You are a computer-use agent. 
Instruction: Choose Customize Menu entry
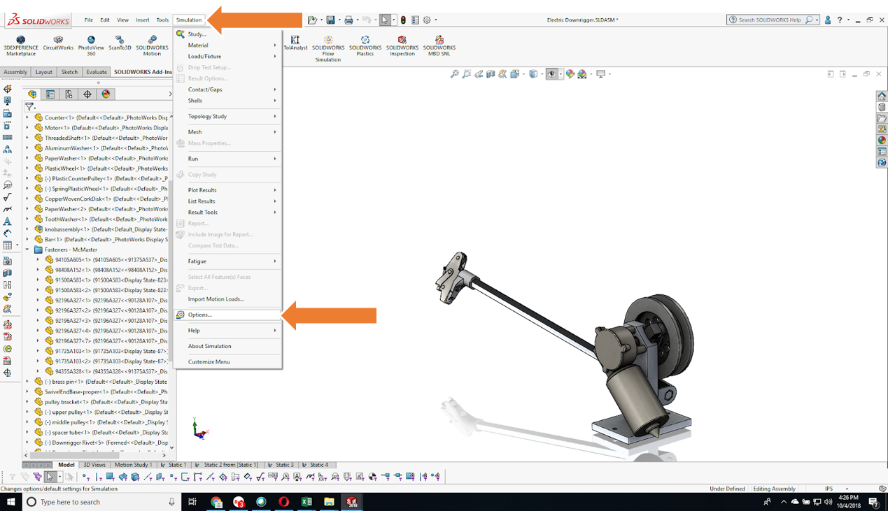(x=228, y=361)
